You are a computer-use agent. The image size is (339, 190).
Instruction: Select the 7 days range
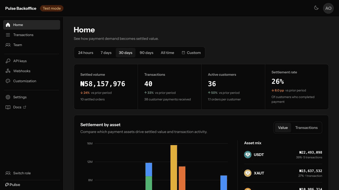pos(106,53)
